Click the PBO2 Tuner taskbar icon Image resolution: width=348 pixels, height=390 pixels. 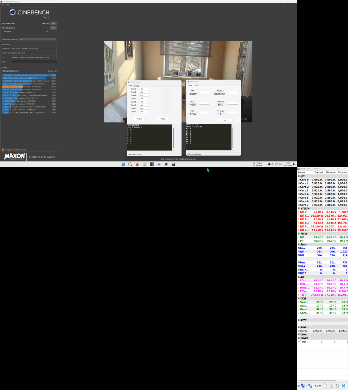pyautogui.click(x=159, y=164)
